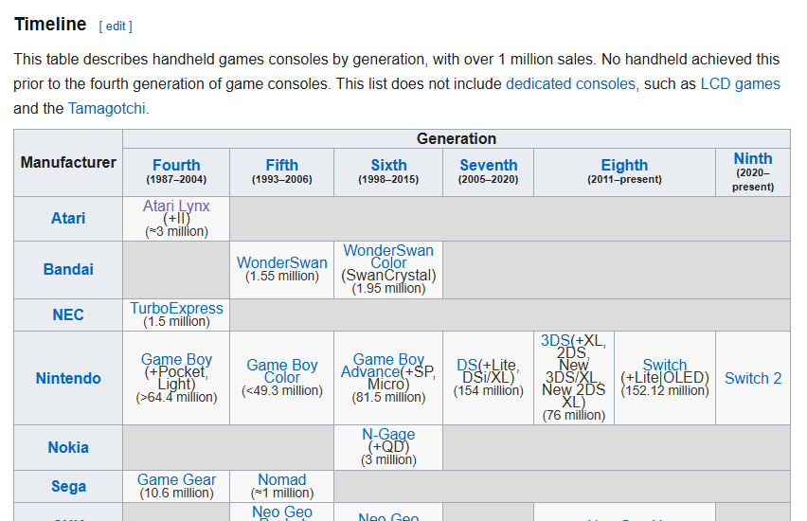Image resolution: width=807 pixels, height=521 pixels.
Task: Click the edit link beside Timeline heading
Action: [116, 27]
